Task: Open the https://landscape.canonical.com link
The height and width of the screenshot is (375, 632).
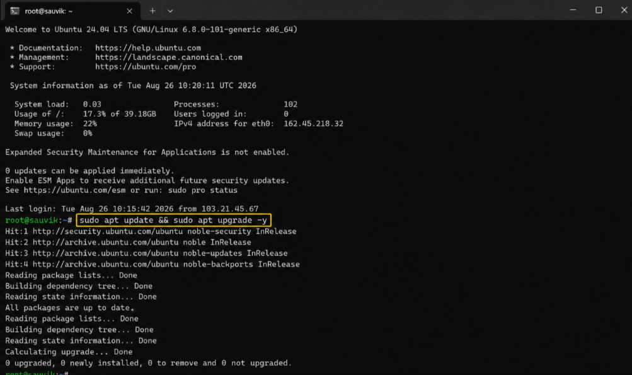Action: coord(168,57)
